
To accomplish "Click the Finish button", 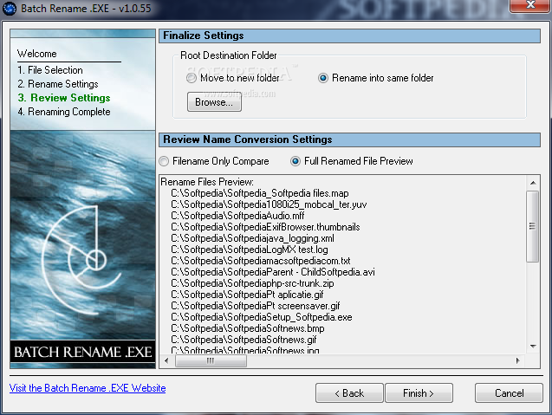I will (419, 392).
